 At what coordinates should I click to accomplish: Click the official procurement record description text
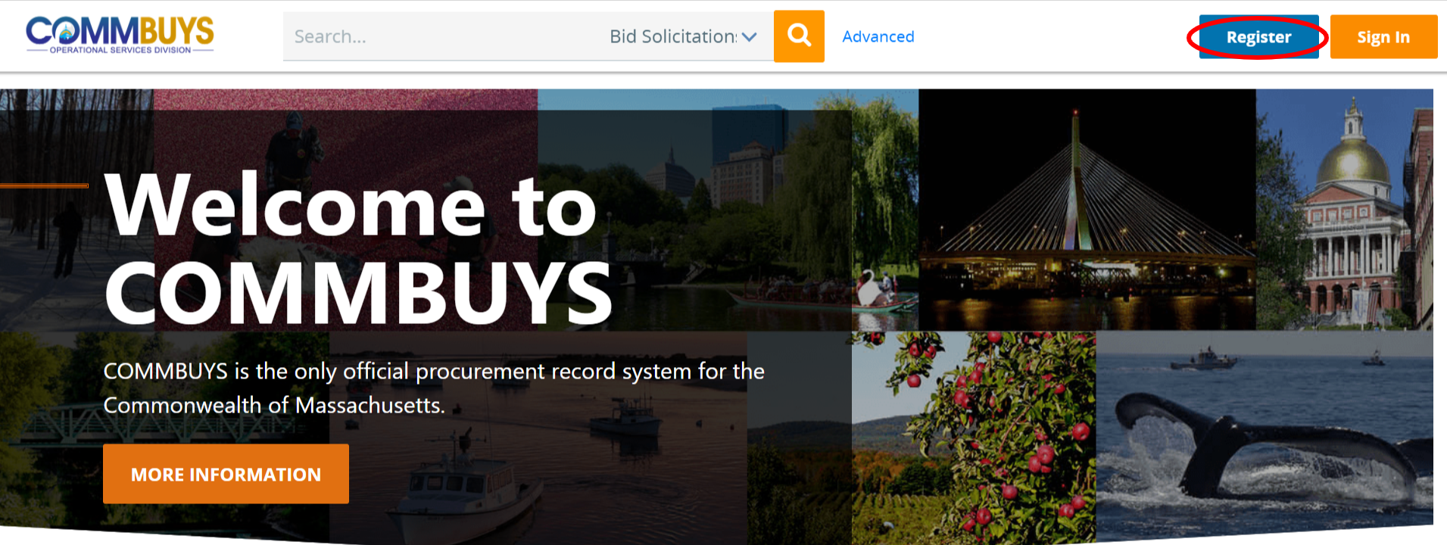pyautogui.click(x=434, y=388)
